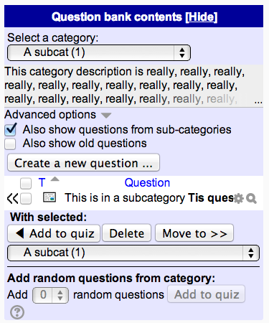Click the question type icon
Screen dimensions: 269x323
pos(49,197)
